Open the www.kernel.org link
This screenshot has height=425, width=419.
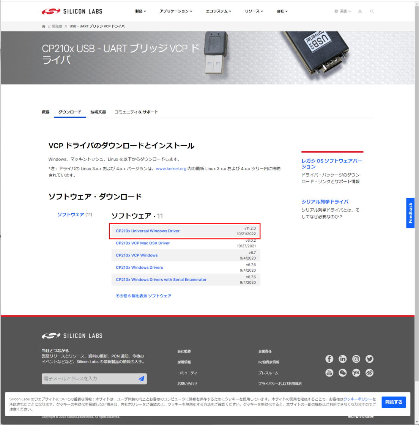(x=171, y=168)
